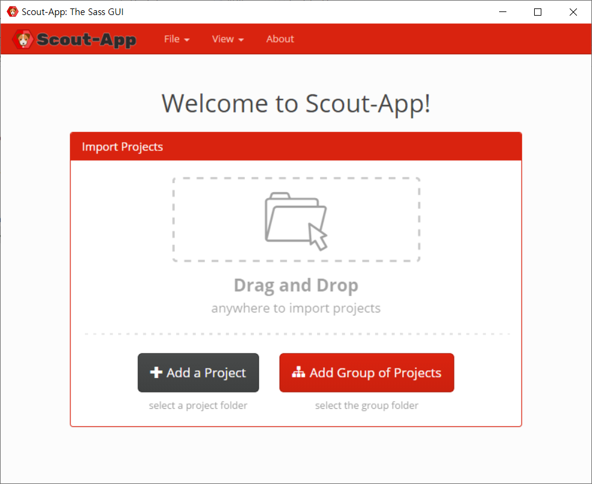Click 'select a project folder' caption
This screenshot has height=484, width=592.
tap(198, 406)
